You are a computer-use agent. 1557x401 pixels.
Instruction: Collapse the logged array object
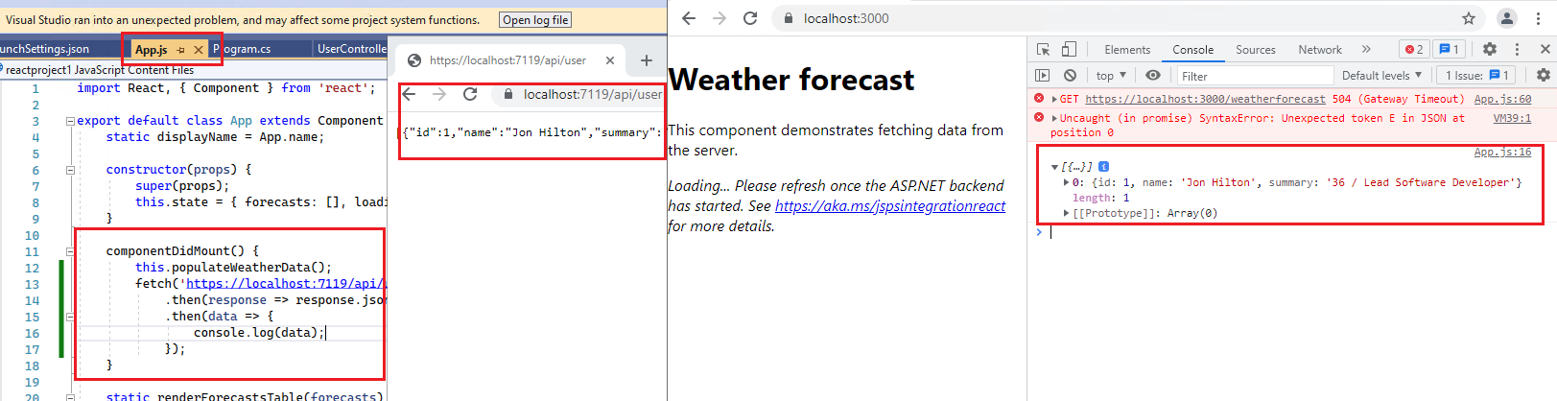click(1054, 167)
